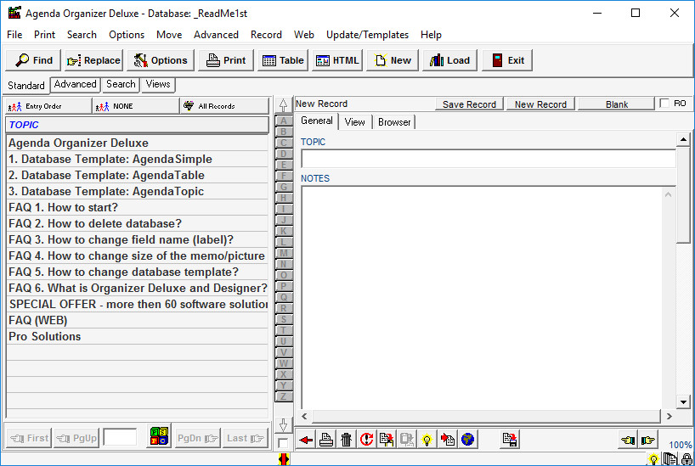Viewport: 695px width, 466px height.
Task: Click the padlock icon in status bar
Action: tap(687, 459)
